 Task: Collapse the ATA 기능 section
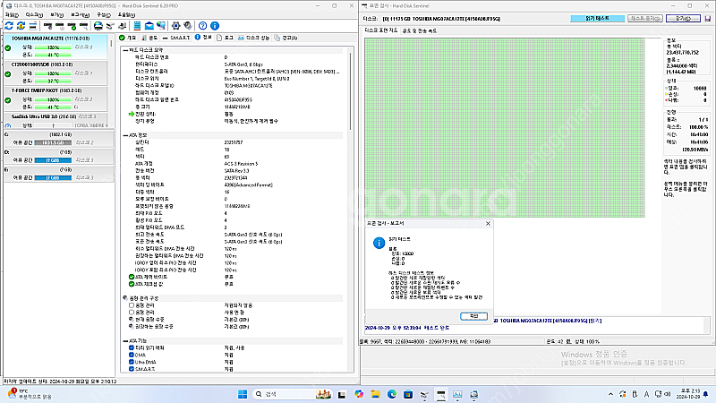[125, 341]
